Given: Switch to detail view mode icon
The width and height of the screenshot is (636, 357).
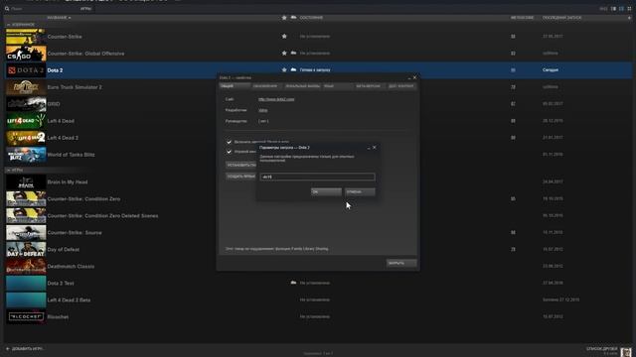Looking at the screenshot, I should pyautogui.click(x=614, y=9).
